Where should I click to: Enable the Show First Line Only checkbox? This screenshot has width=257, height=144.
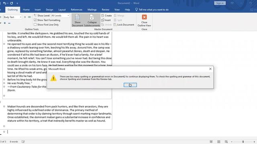click(35, 24)
